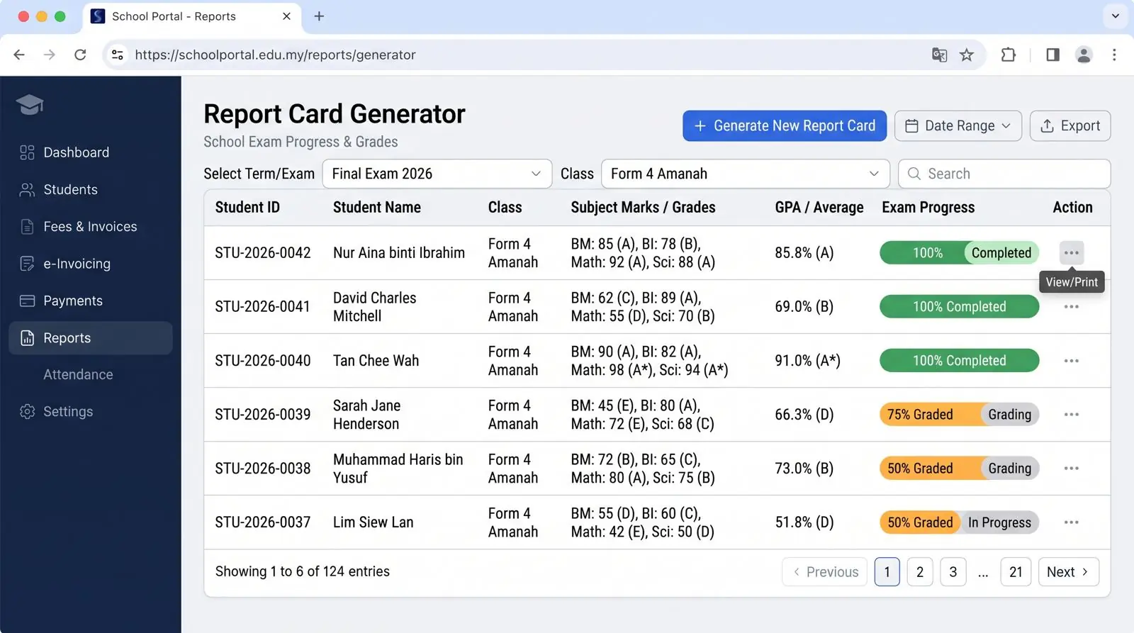The image size is (1134, 633).
Task: Open actions menu for Nur Aina binti Ibrahim
Action: (x=1071, y=253)
